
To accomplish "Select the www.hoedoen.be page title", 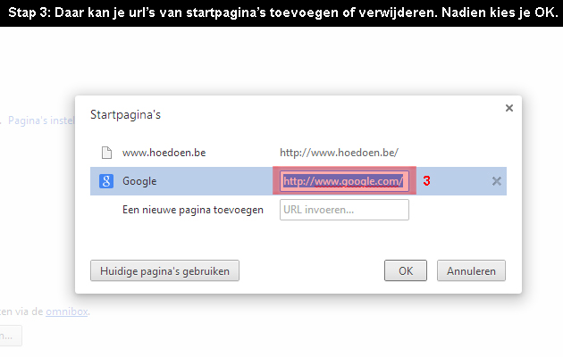I will 164,153.
